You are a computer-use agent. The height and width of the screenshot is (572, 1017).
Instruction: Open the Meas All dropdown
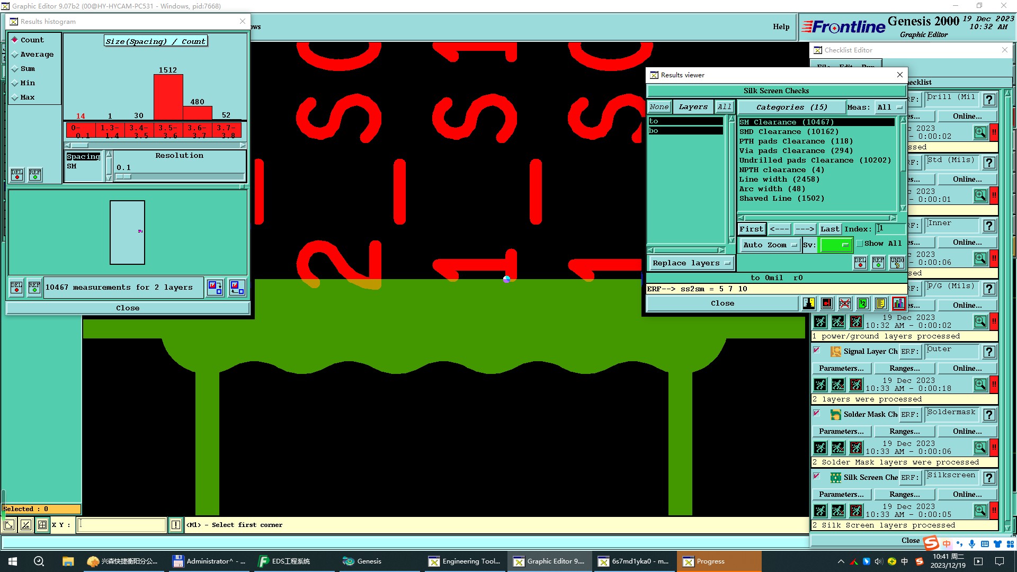(889, 108)
